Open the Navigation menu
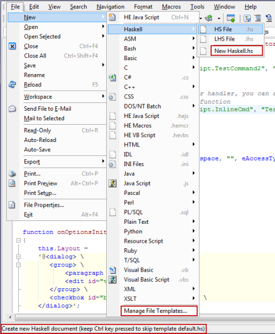The image size is (275, 334). 111,7
